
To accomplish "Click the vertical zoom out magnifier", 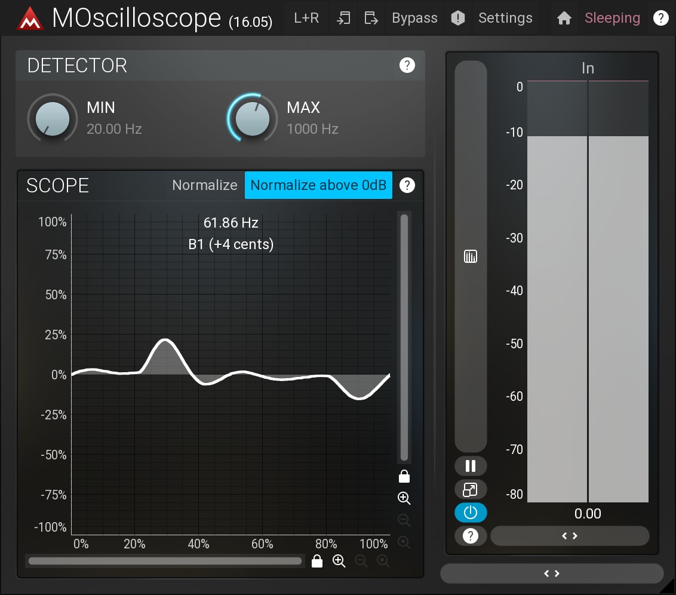I will click(404, 520).
